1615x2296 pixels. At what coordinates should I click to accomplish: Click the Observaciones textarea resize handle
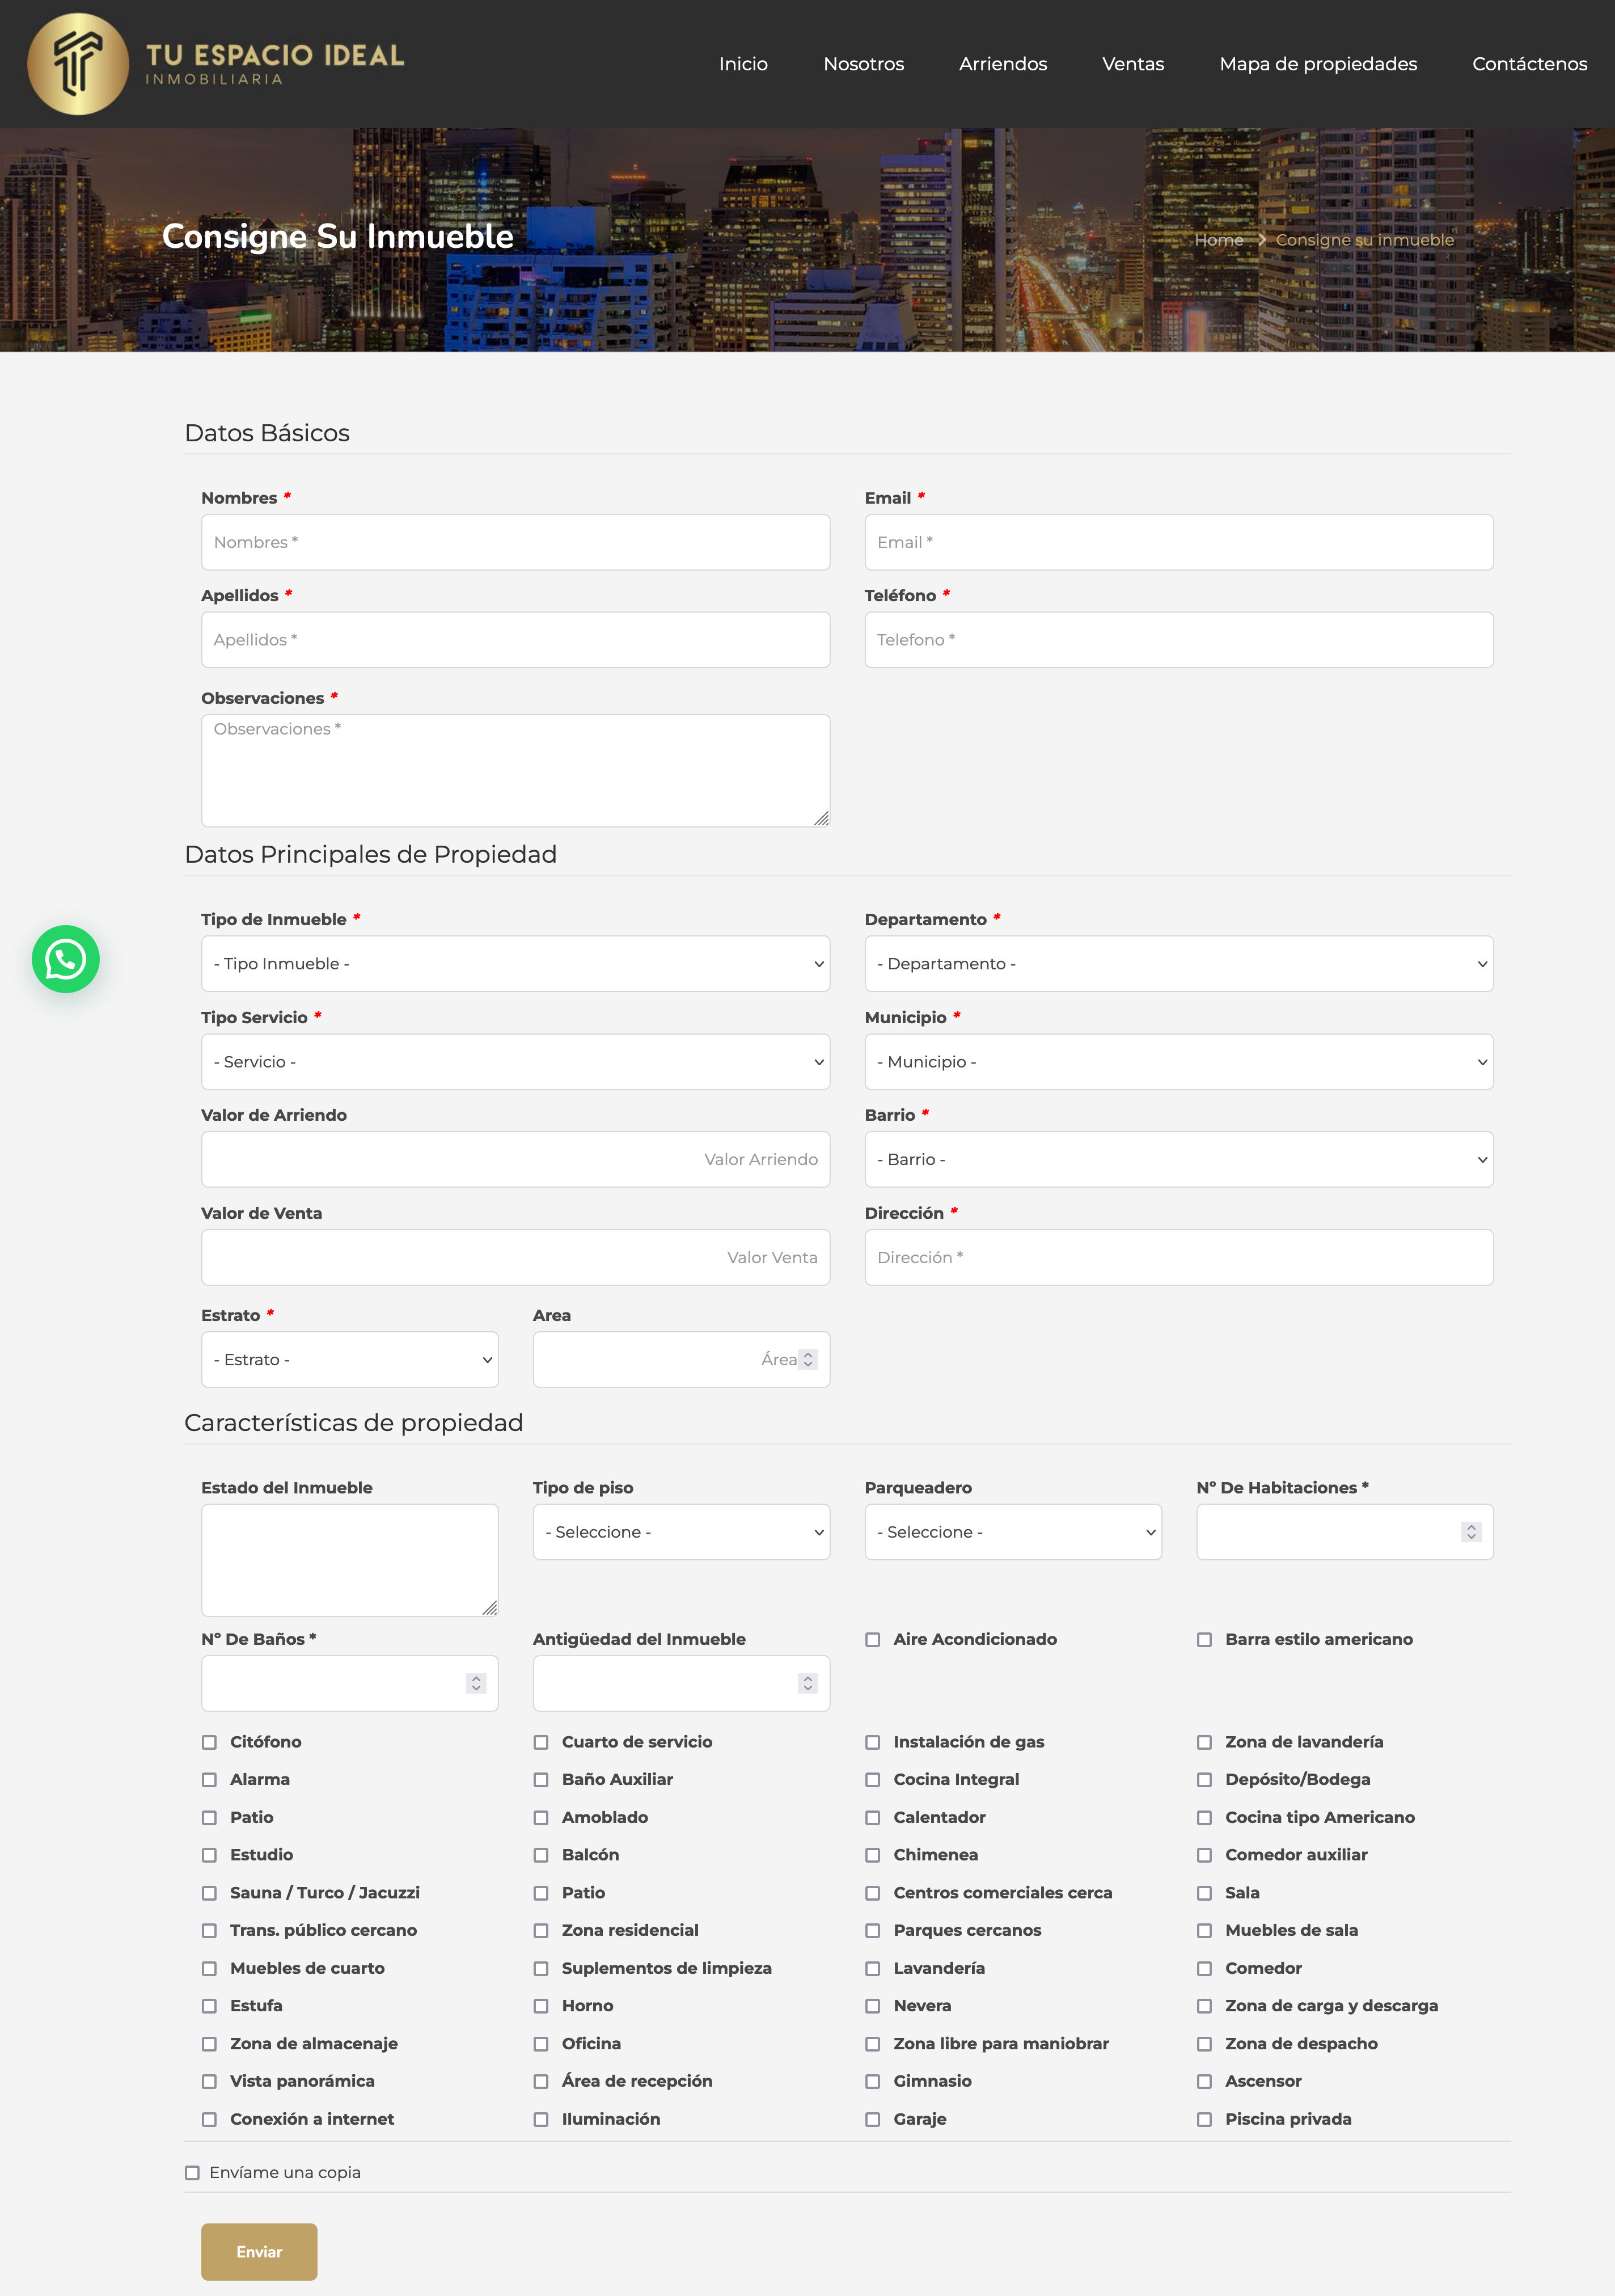point(821,818)
